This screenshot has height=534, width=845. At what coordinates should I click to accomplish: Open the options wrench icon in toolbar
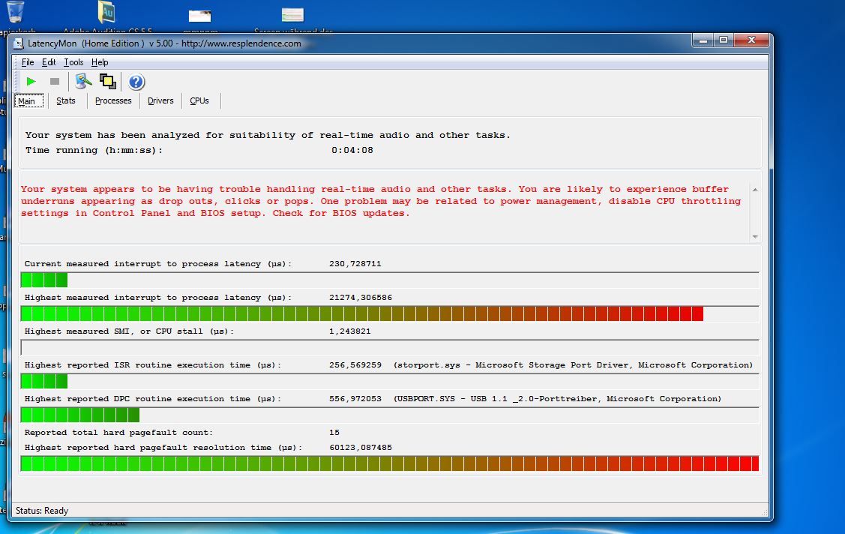(x=83, y=81)
